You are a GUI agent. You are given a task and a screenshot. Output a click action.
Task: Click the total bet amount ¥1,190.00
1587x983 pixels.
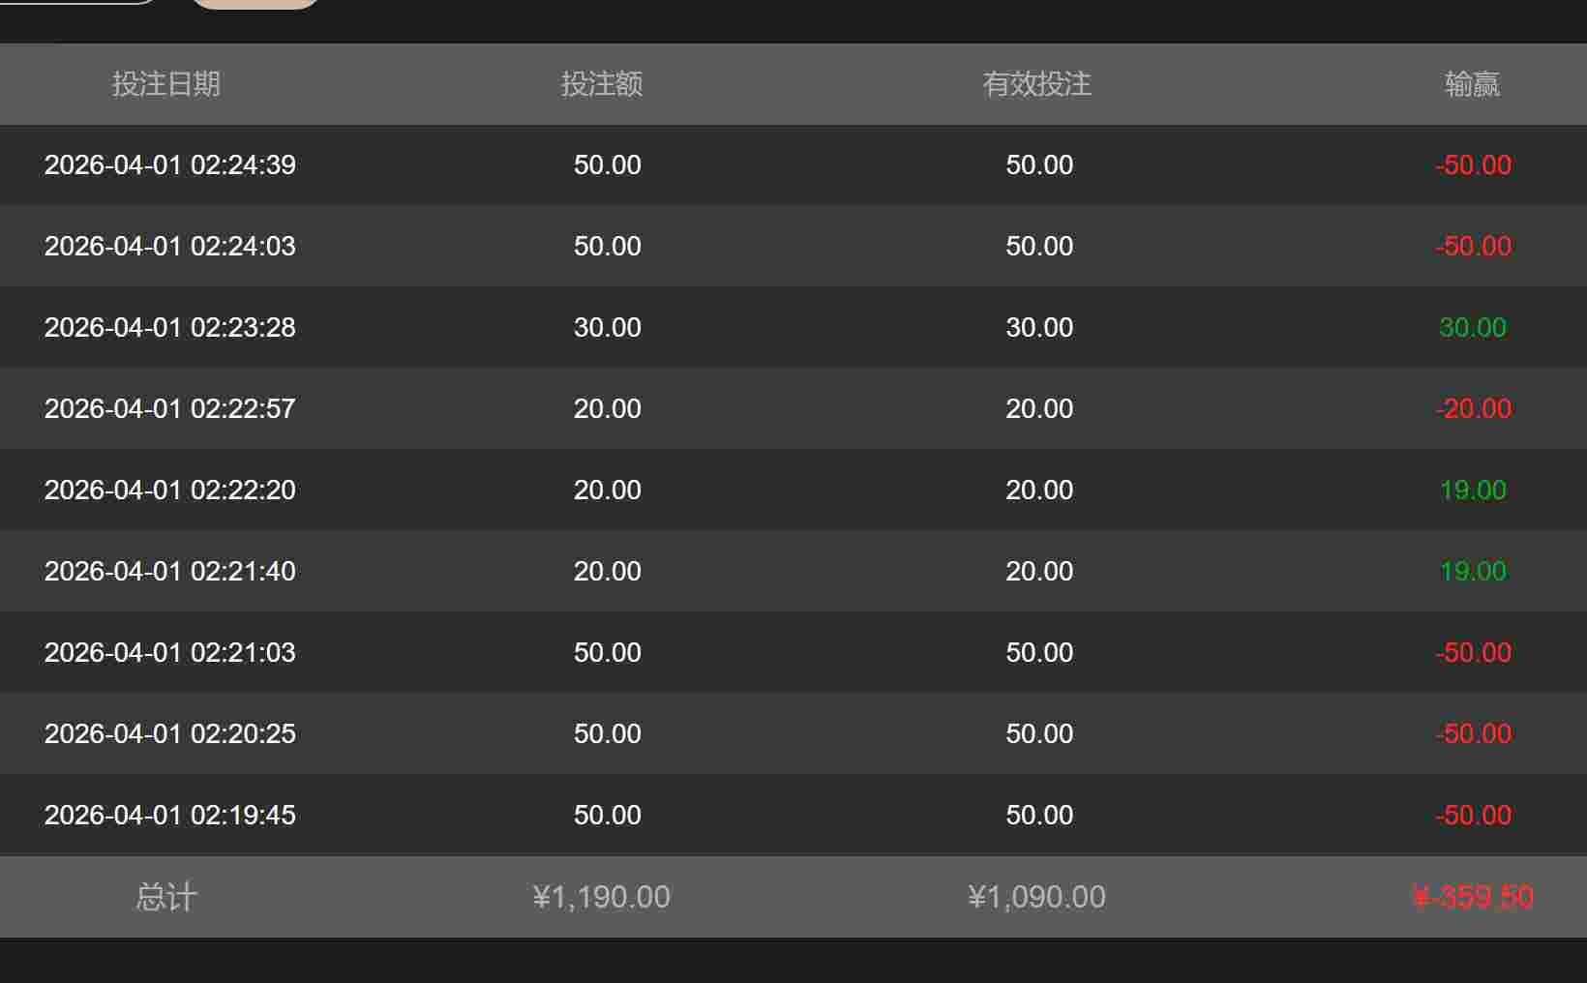coord(602,897)
